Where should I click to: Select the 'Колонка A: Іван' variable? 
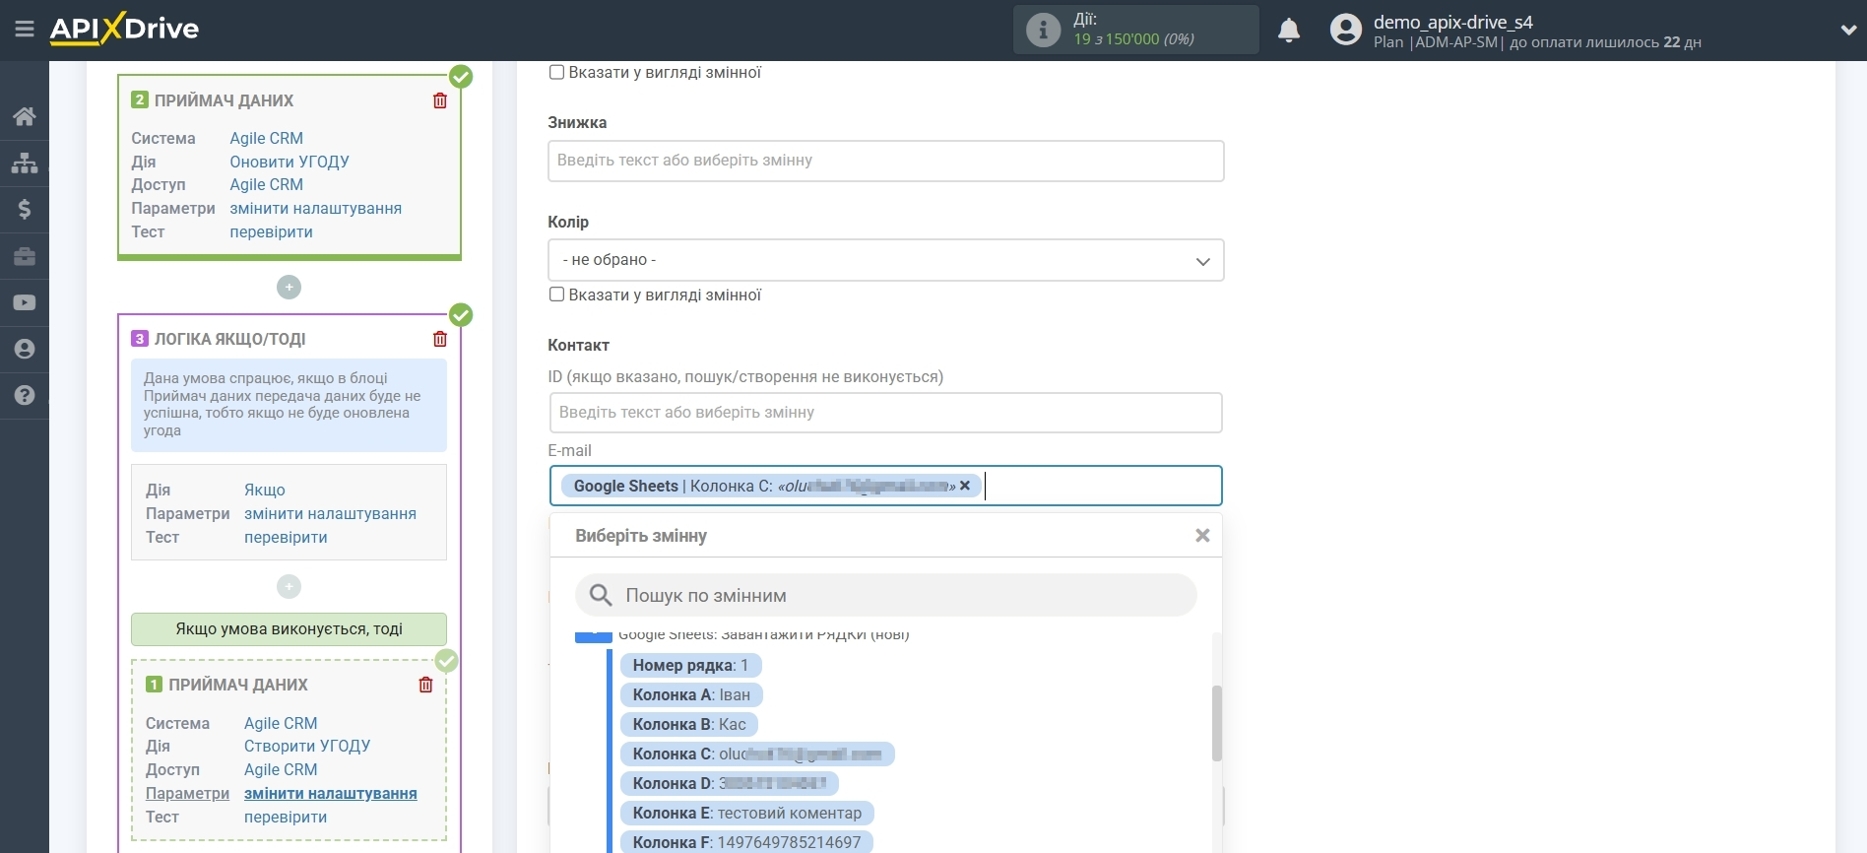point(691,694)
